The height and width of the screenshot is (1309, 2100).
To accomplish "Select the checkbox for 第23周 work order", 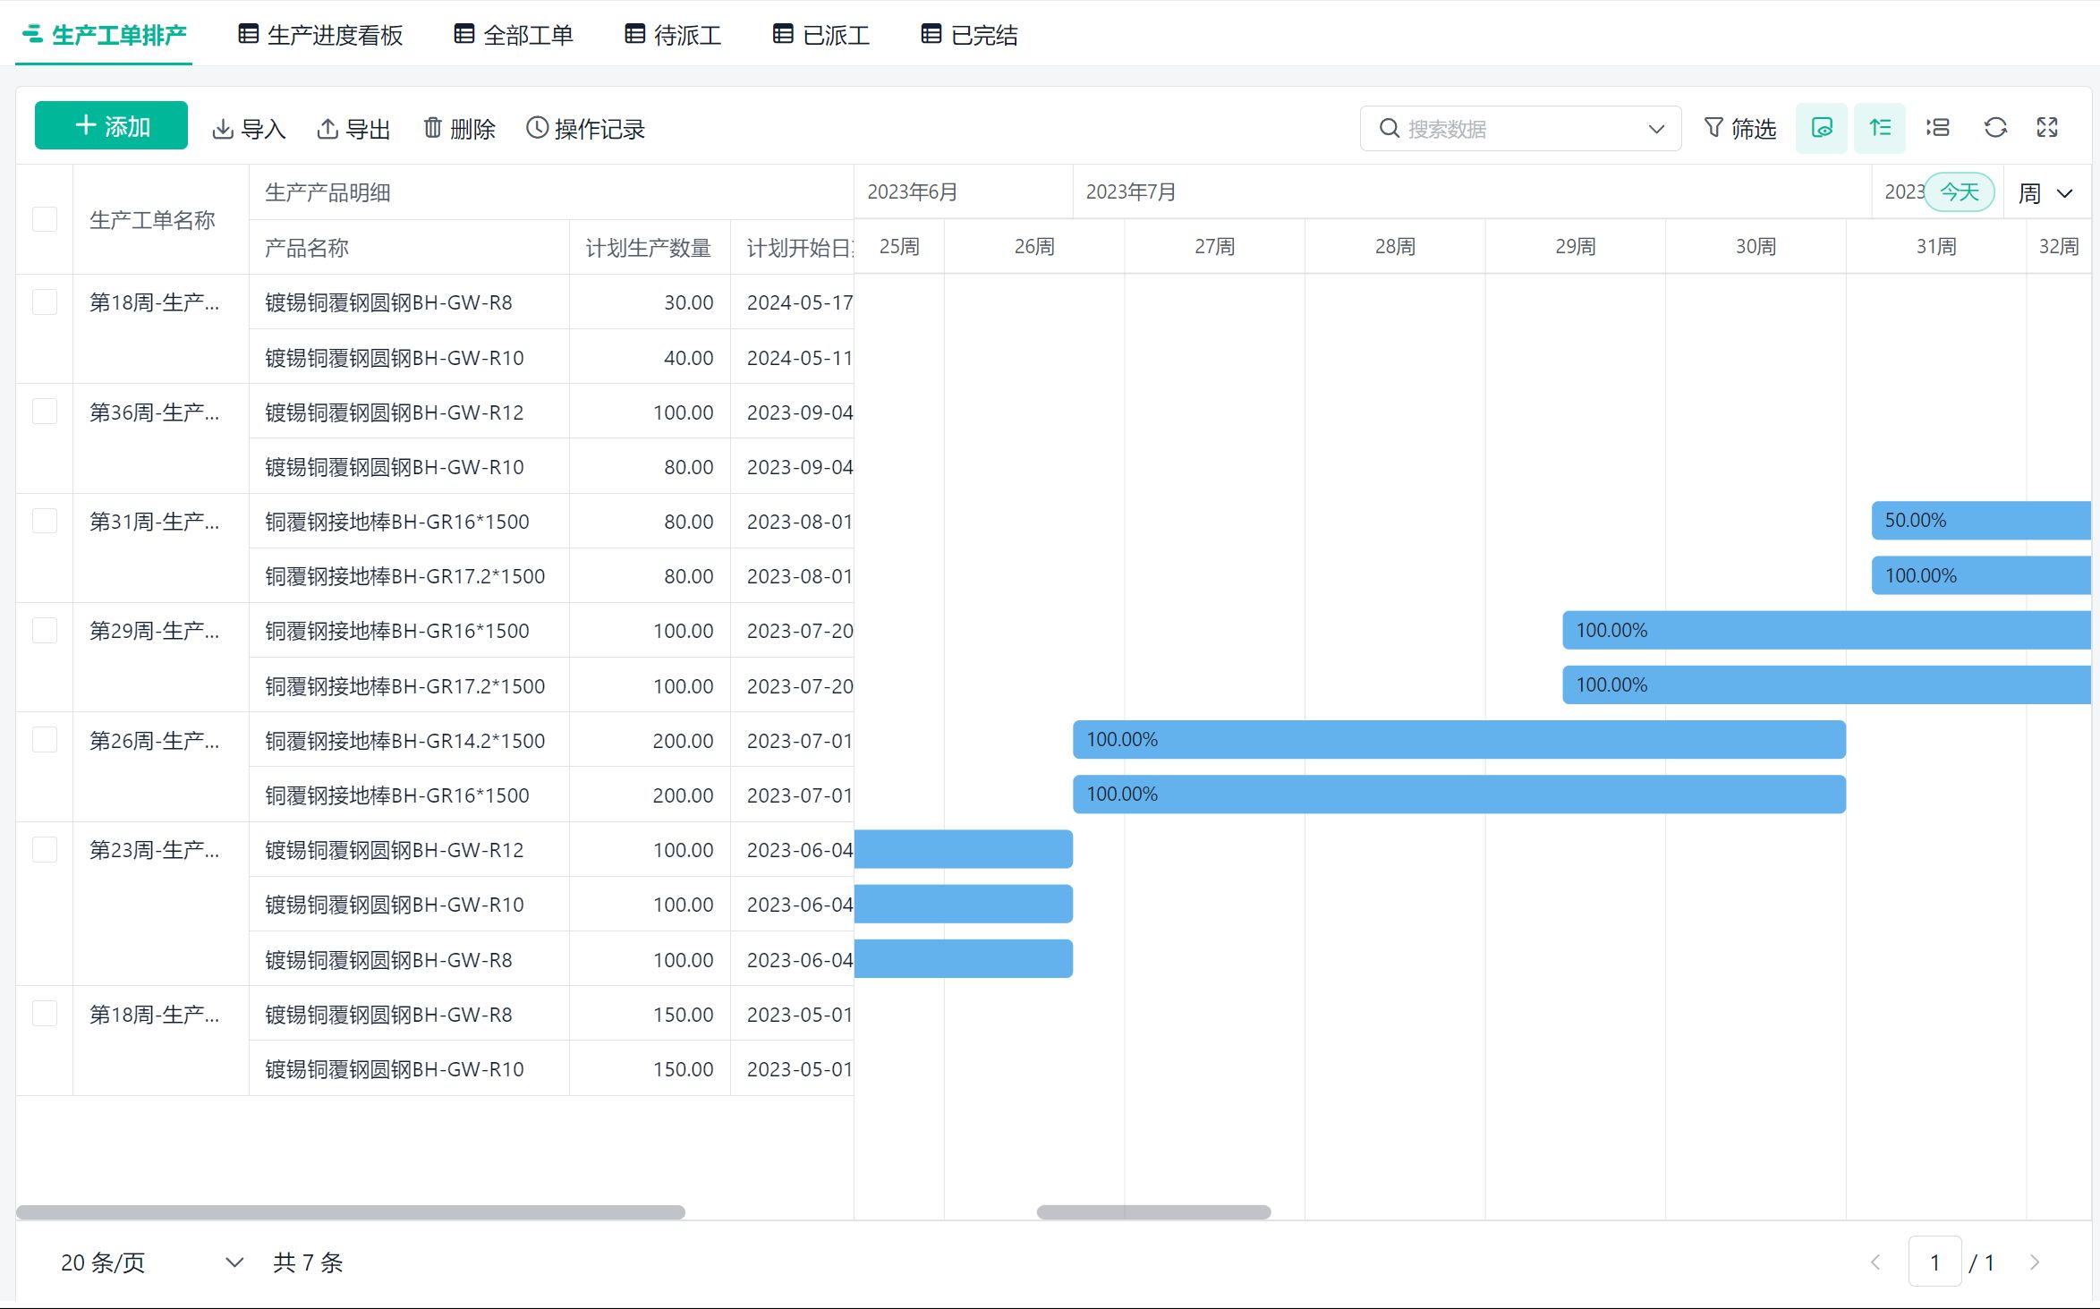I will coord(45,849).
